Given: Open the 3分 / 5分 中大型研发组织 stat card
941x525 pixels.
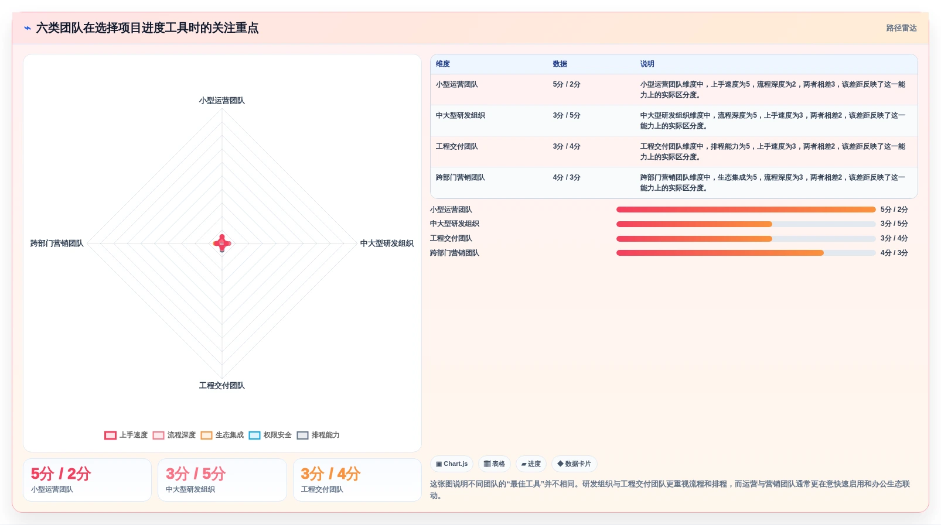Looking at the screenshot, I should [x=222, y=480].
